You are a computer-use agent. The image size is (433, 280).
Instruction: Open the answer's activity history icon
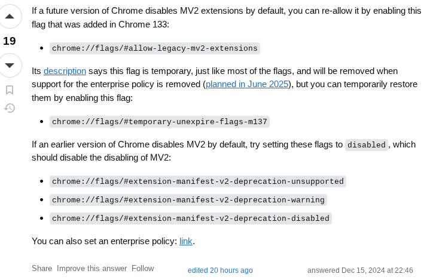[x=10, y=108]
